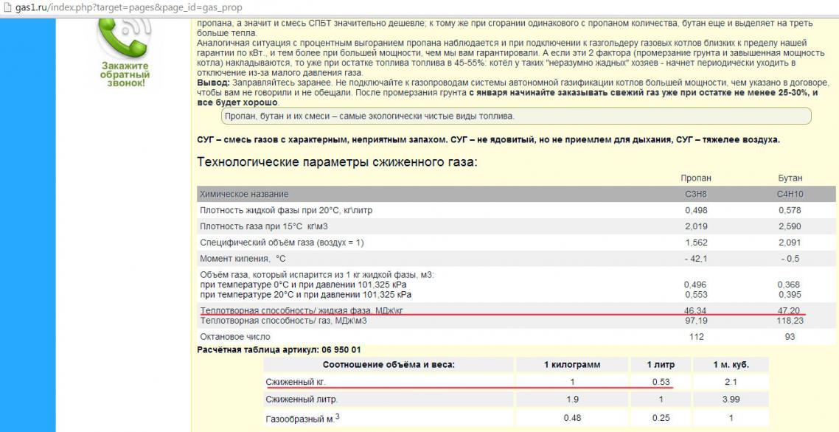839x432 pixels.
Task: Click the value 0,368
Action: tap(789, 285)
